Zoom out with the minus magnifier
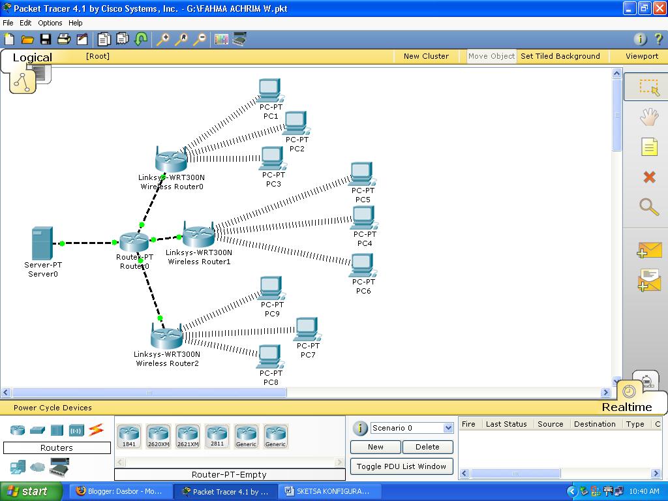The width and height of the screenshot is (668, 501). point(200,39)
